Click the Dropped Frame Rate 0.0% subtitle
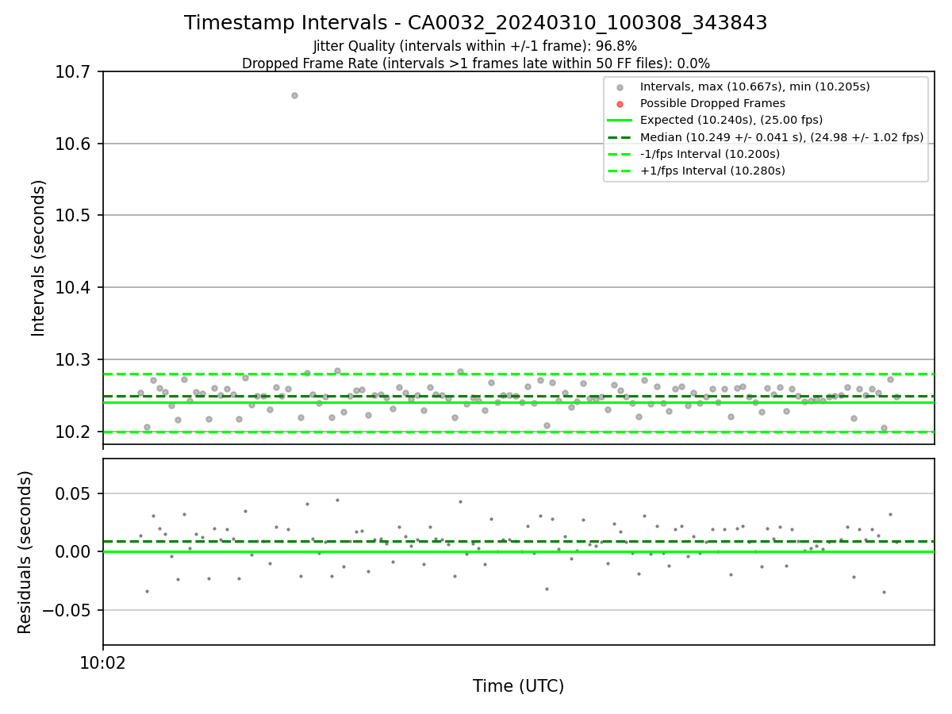This screenshot has width=952, height=714. click(x=475, y=63)
